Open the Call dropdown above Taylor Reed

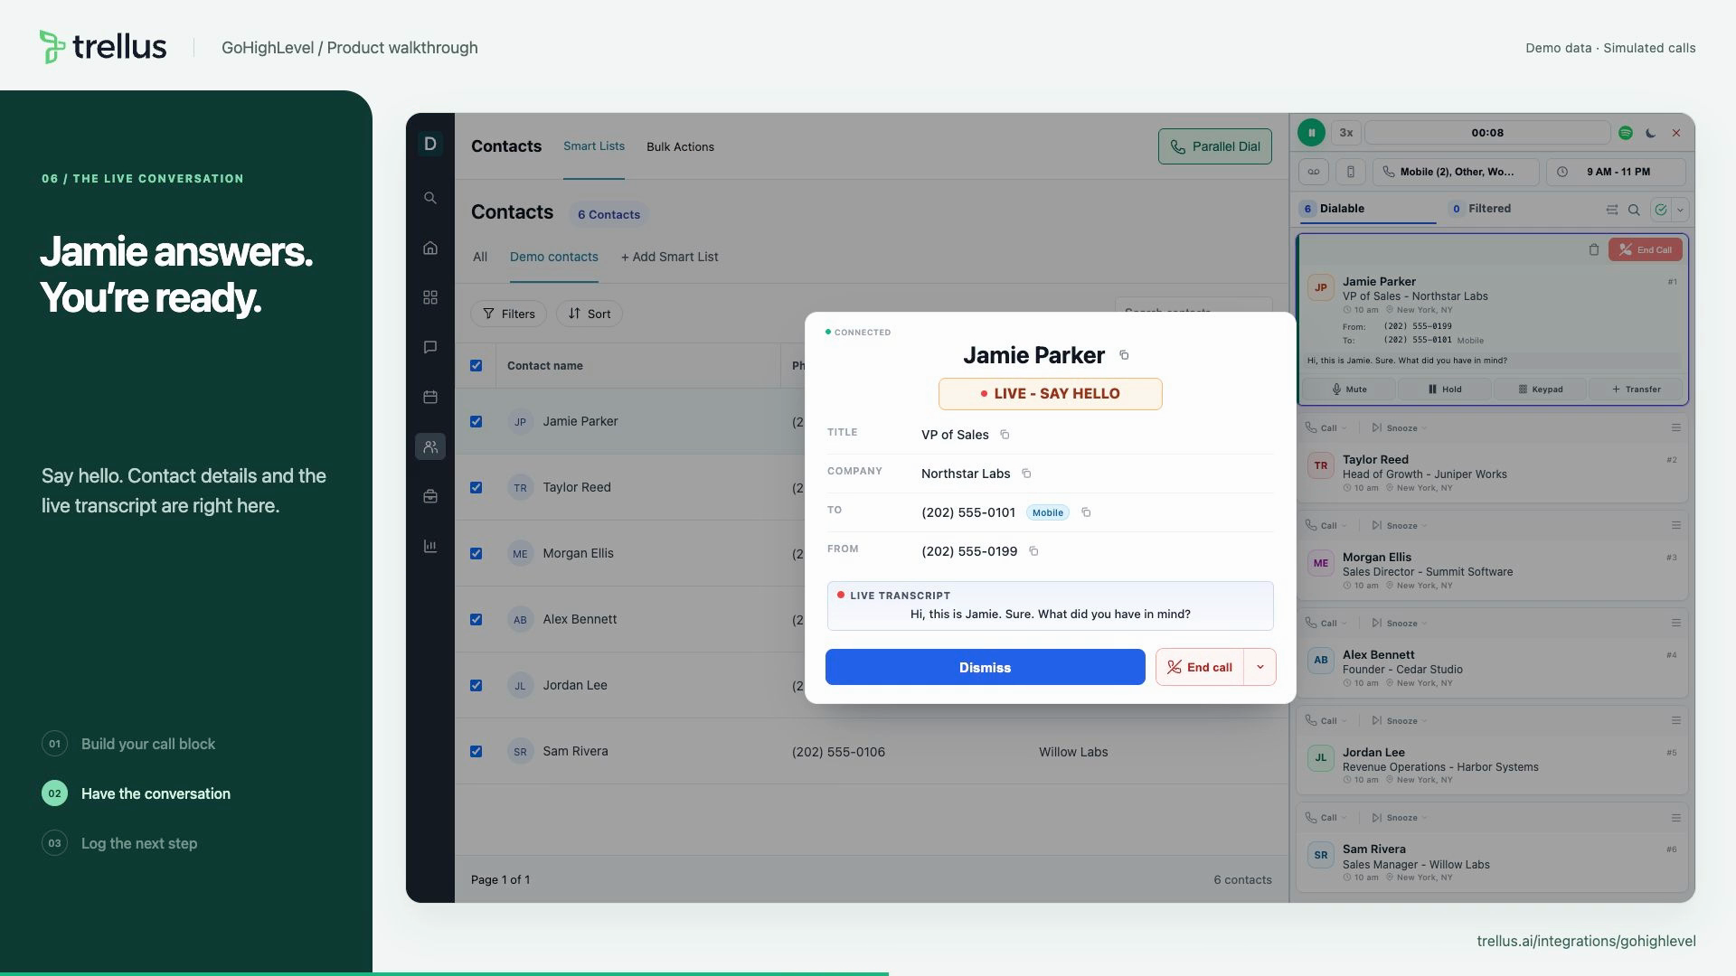point(1326,428)
